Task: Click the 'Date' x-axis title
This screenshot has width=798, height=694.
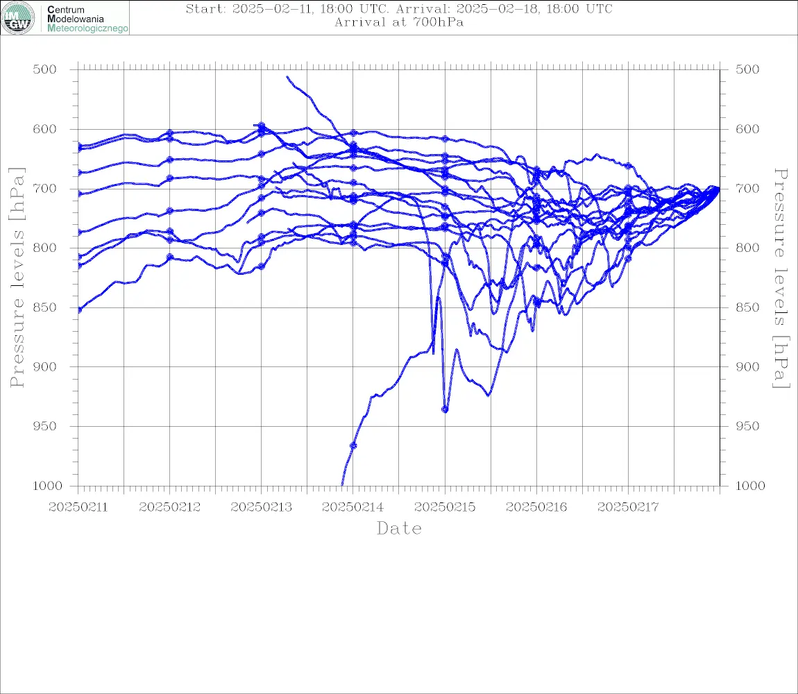Action: click(400, 529)
